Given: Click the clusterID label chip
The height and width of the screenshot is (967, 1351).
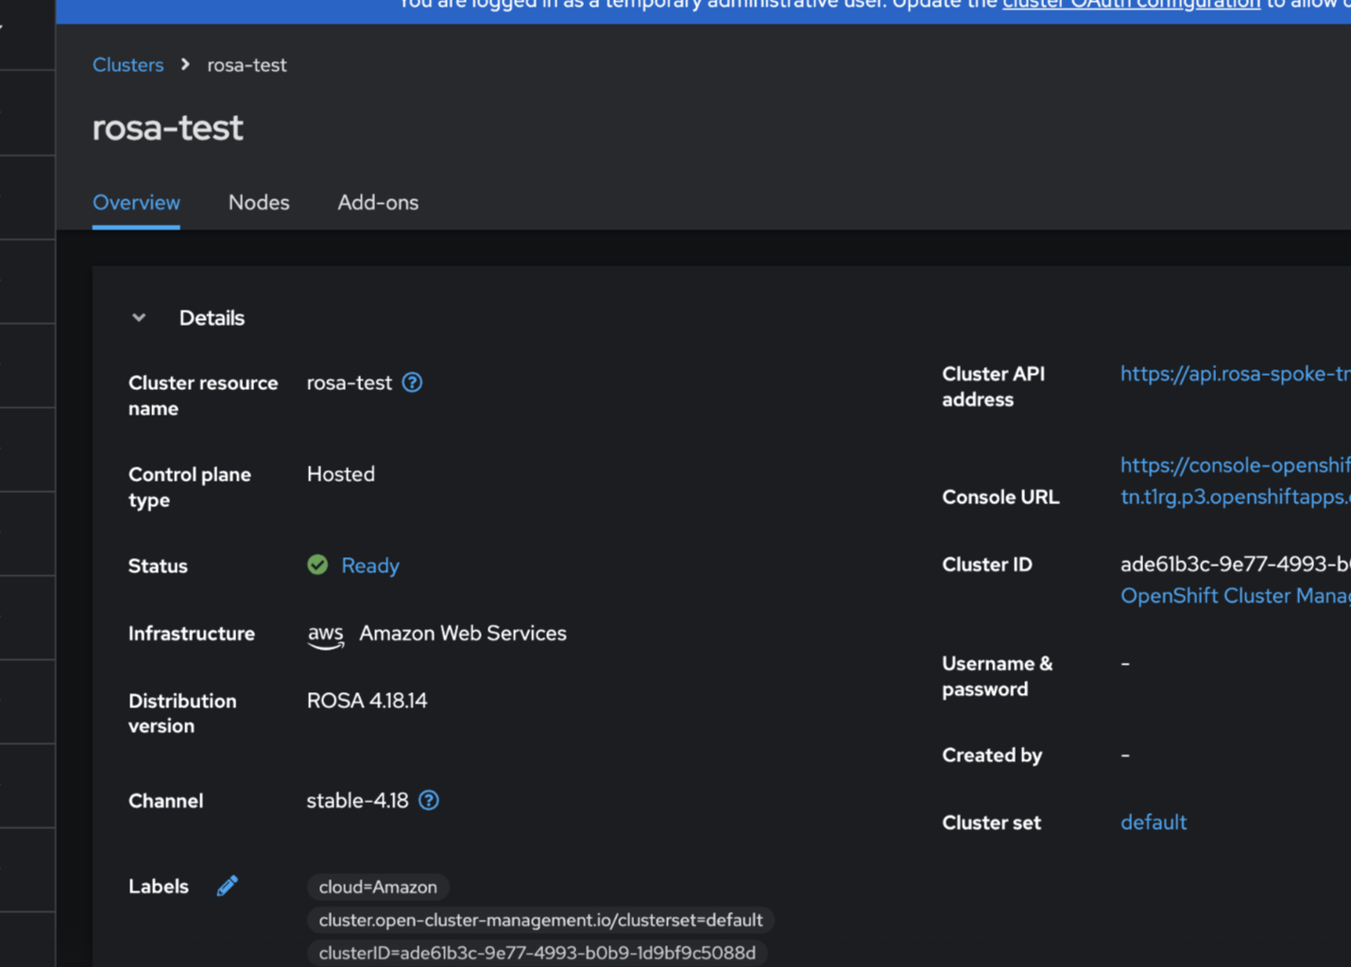Looking at the screenshot, I should [x=537, y=954].
